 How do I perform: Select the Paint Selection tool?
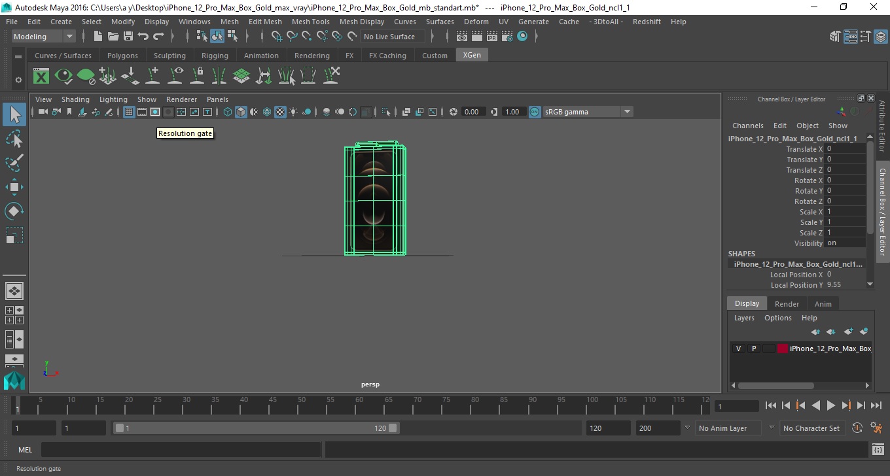point(14,162)
